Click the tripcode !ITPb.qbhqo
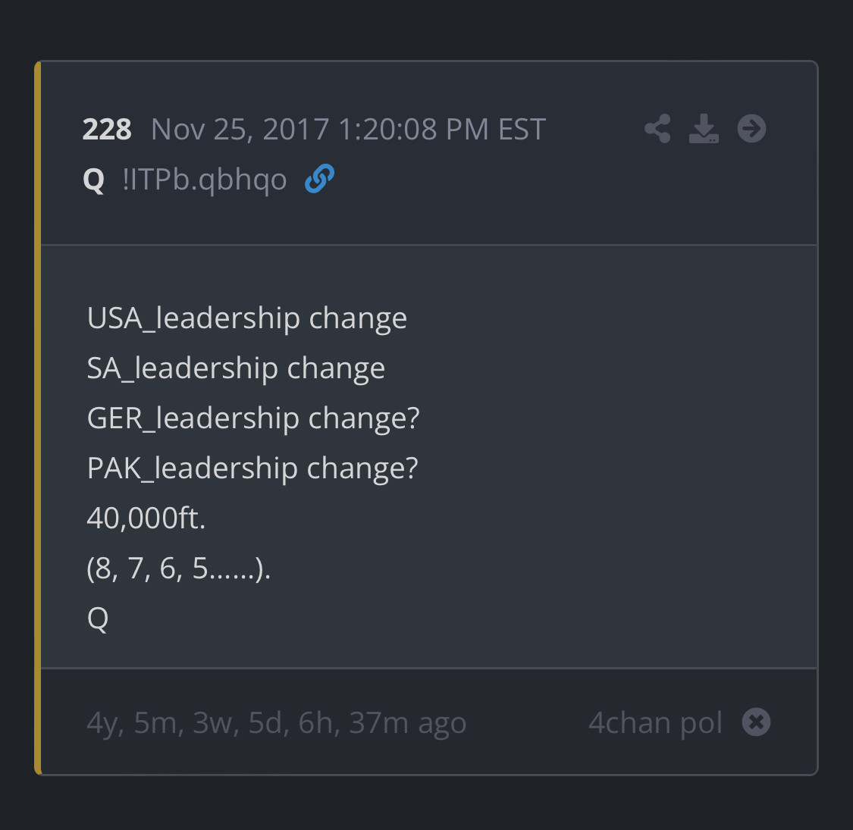The image size is (853, 830). [x=204, y=180]
